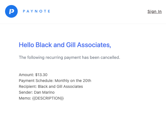
Task: Click the word cancelled in the message
Action: [x=110, y=57]
